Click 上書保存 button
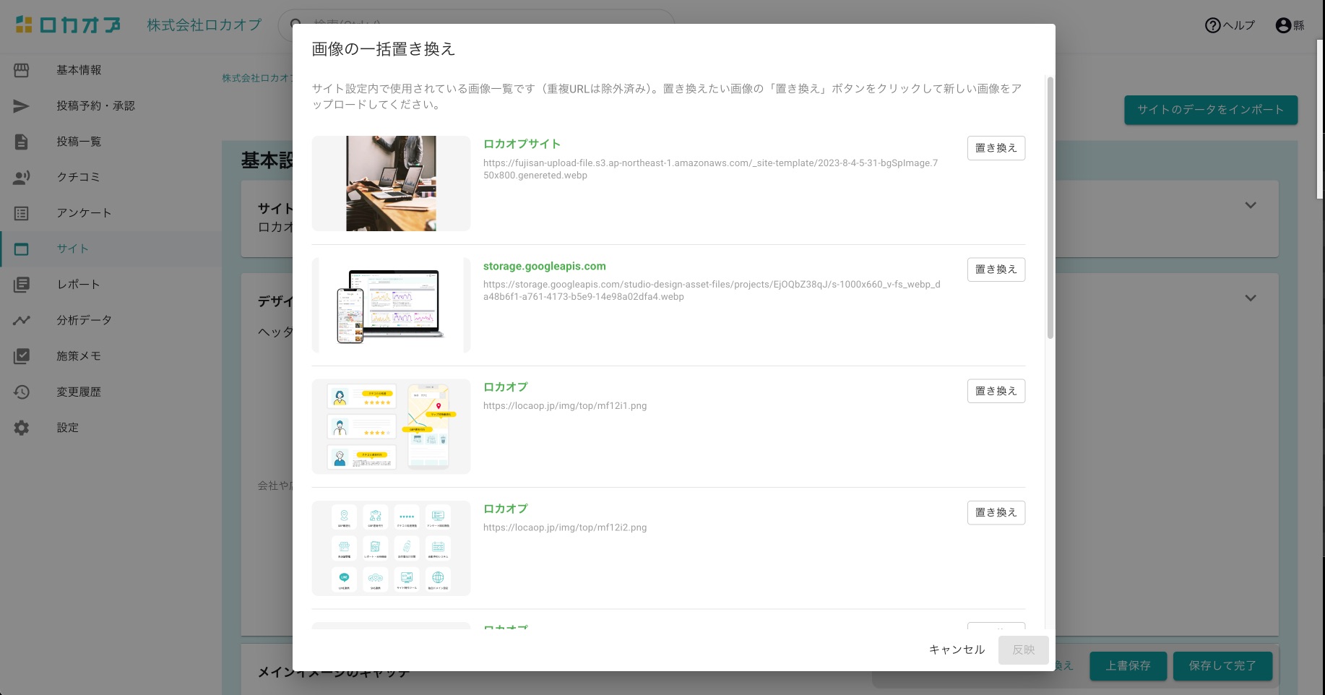Viewport: 1325px width, 695px height. pyautogui.click(x=1128, y=665)
